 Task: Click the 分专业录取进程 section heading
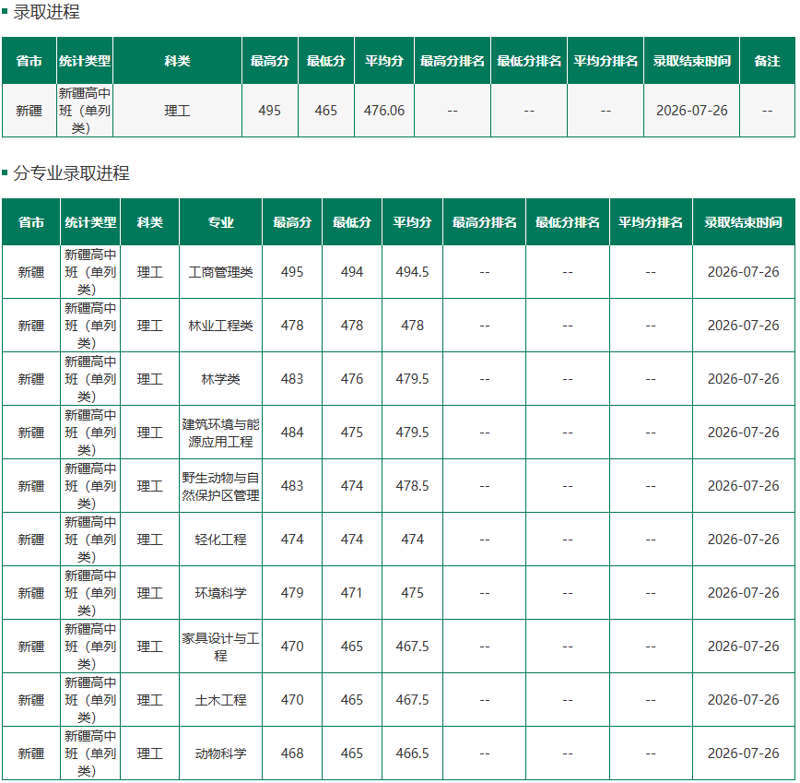point(71,173)
